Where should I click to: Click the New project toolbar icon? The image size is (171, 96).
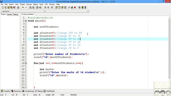[x=79, y=7]
